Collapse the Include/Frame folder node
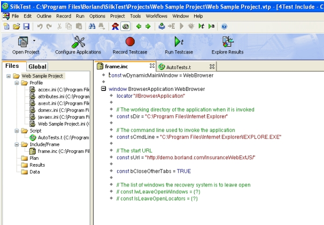 tap(17, 144)
